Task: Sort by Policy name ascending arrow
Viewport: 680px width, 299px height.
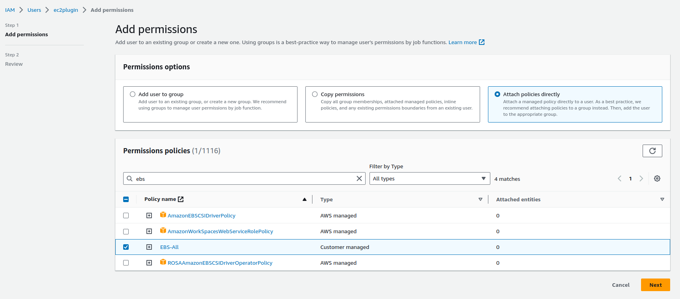Action: [x=305, y=199]
